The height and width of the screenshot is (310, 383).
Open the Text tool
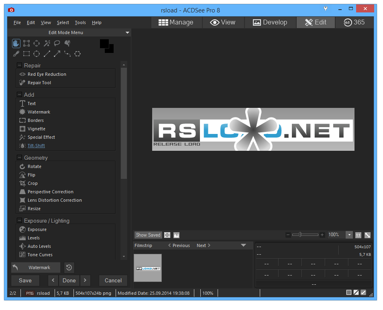pos(31,103)
